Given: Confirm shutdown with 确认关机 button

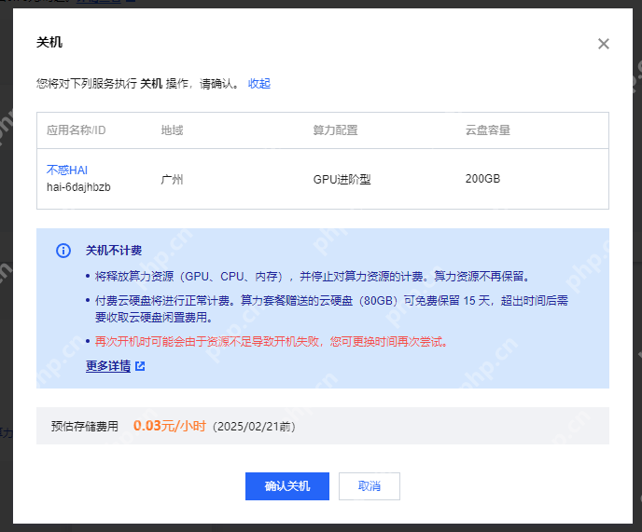Looking at the screenshot, I should pyautogui.click(x=287, y=486).
